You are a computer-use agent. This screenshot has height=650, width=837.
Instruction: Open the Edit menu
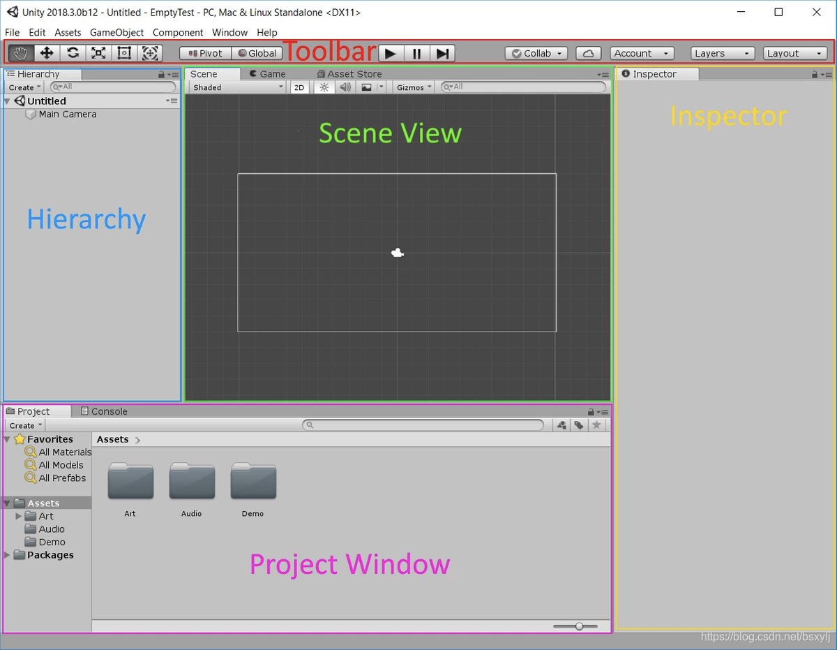click(x=37, y=32)
